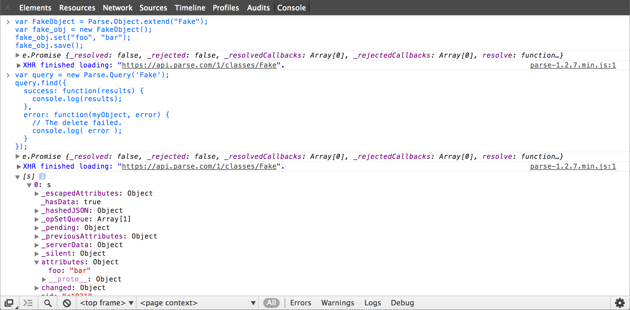The height and width of the screenshot is (310, 630).
Task: Switch to the Elements tab
Action: pyautogui.click(x=35, y=7)
